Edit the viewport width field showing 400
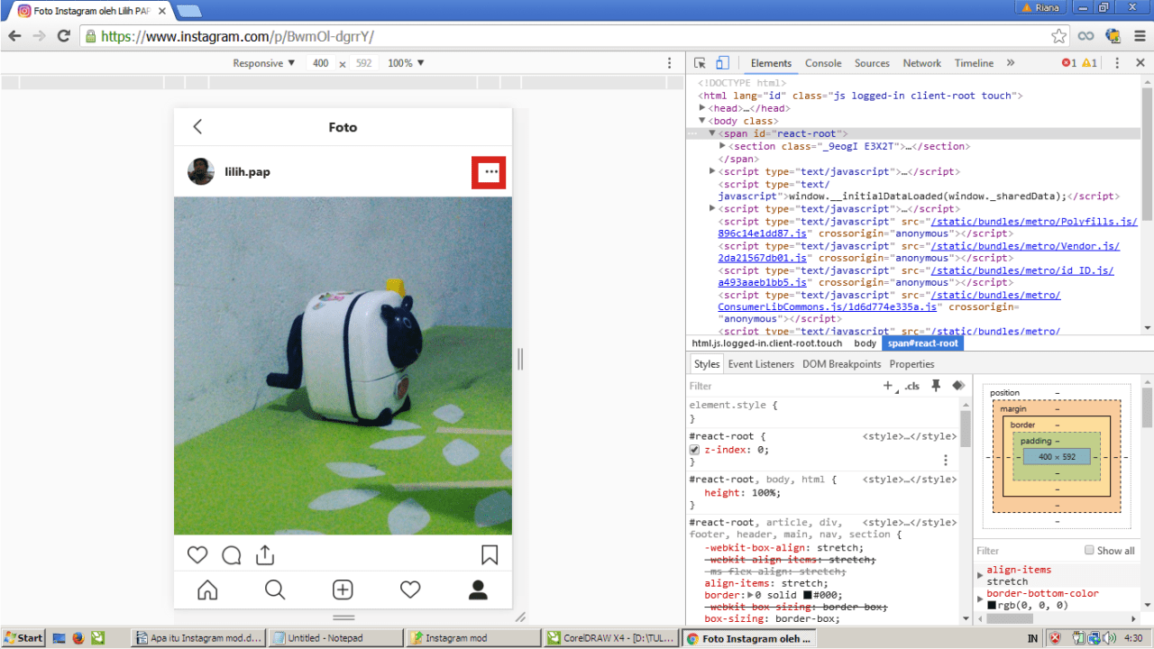This screenshot has height=649, width=1154. tap(321, 63)
